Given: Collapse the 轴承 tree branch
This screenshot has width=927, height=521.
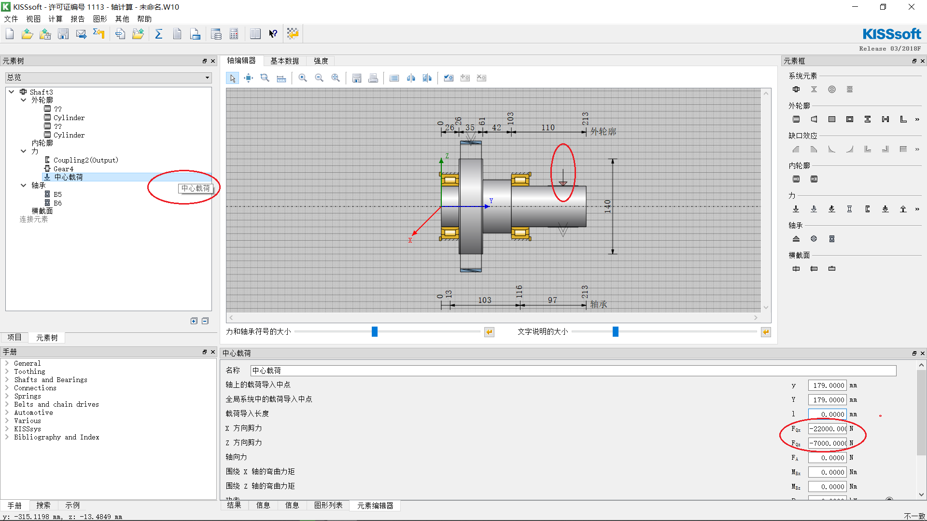Looking at the screenshot, I should coord(23,185).
